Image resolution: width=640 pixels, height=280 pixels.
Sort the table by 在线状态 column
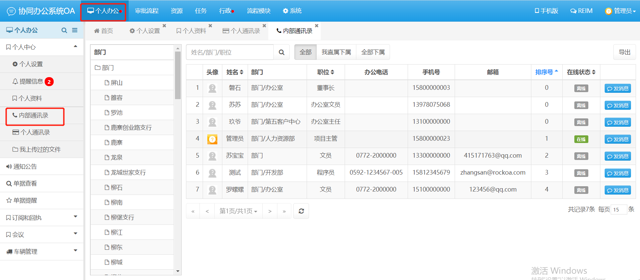coord(581,72)
